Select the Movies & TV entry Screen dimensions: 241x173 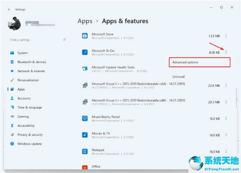tap(101, 134)
